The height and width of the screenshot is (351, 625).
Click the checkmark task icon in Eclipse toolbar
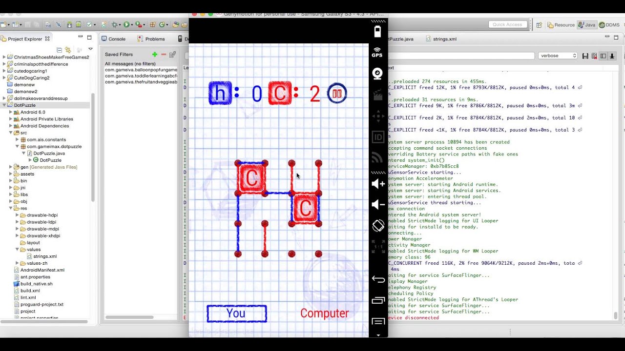point(90,24)
